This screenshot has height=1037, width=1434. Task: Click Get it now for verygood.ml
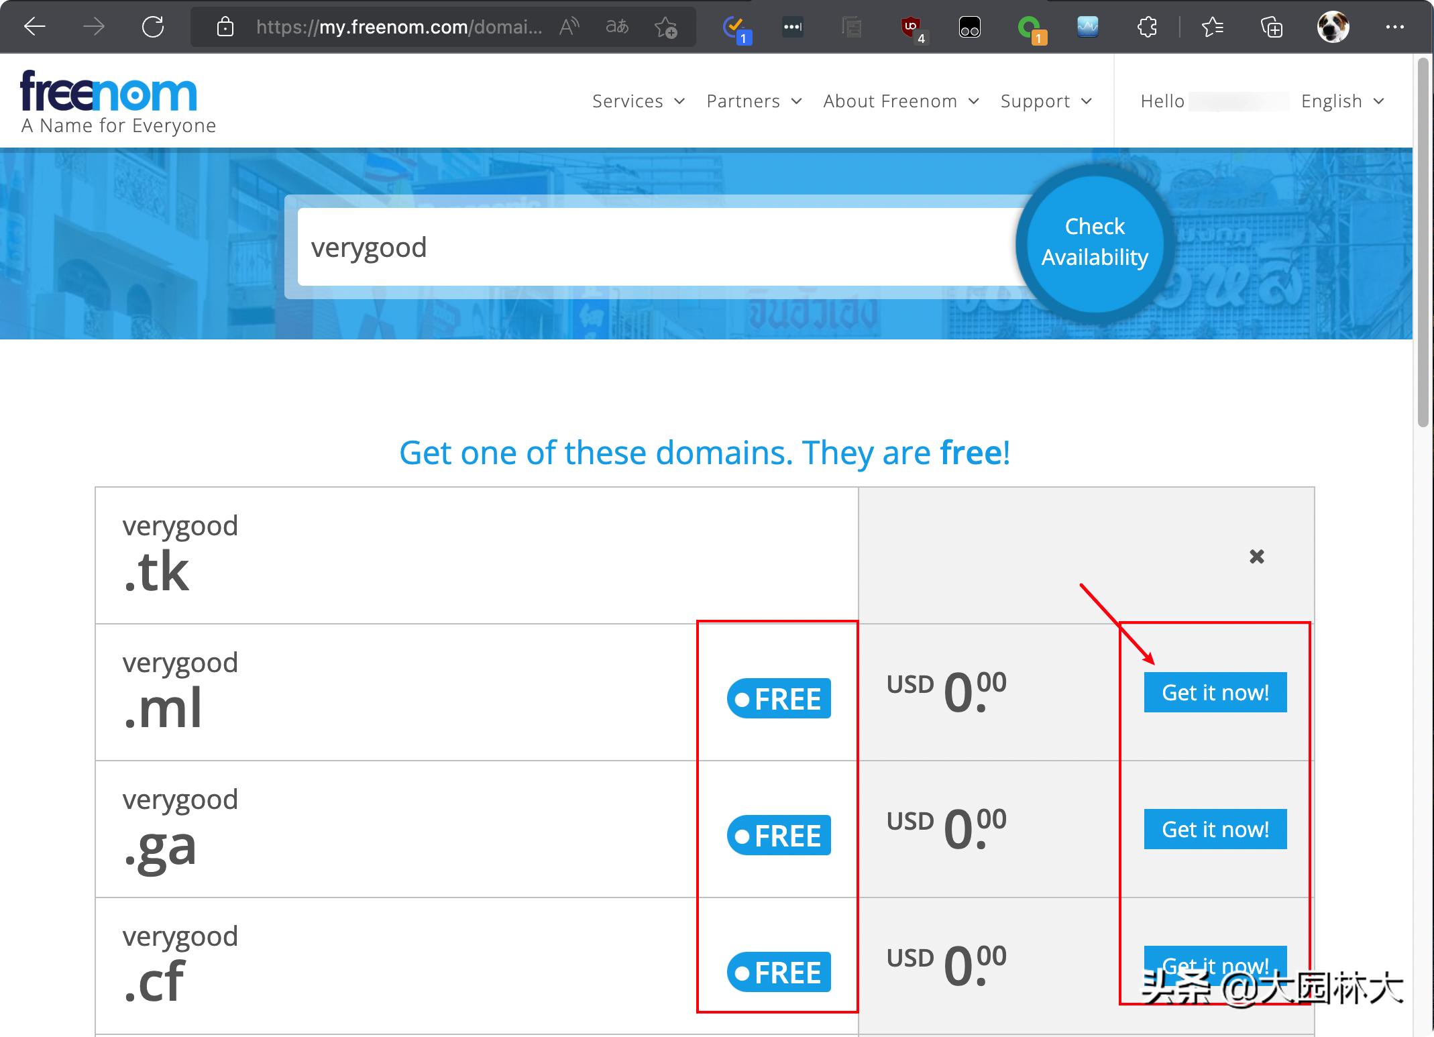coord(1215,692)
